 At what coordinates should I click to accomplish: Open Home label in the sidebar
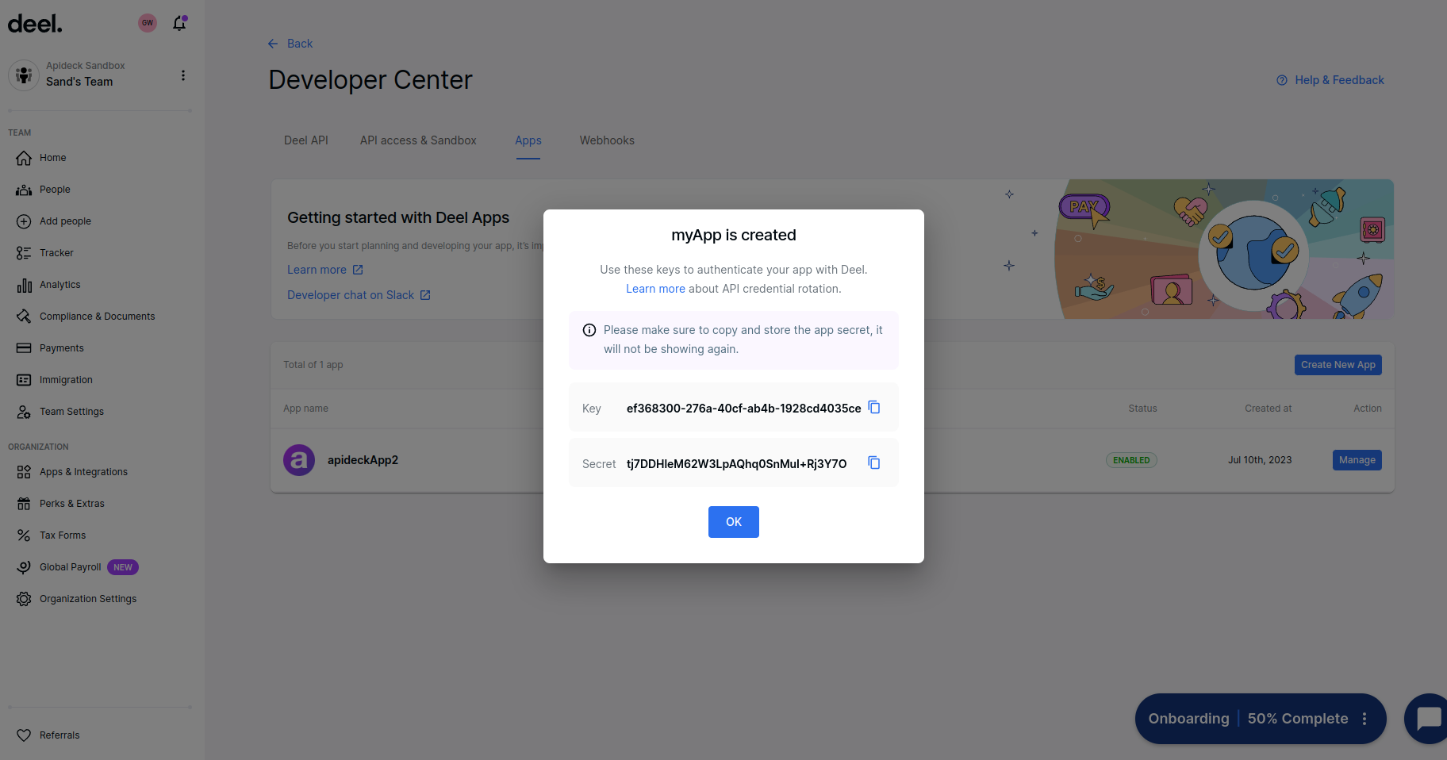click(53, 158)
